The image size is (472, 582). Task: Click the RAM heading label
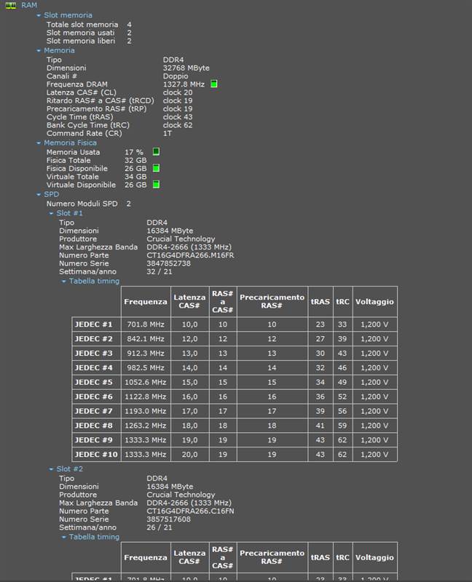[x=29, y=5]
